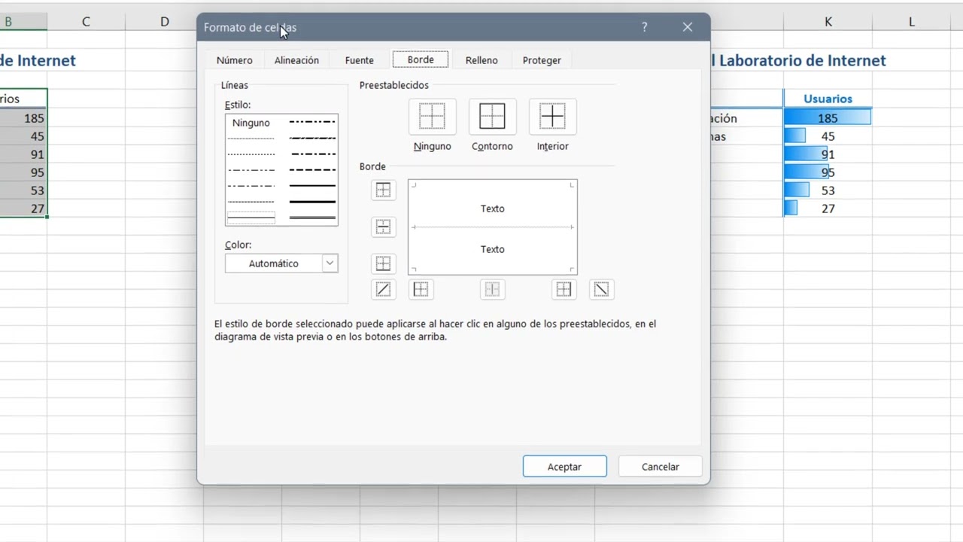Viewport: 963px width, 542px height.
Task: Switch to the Relleno tab
Action: pyautogui.click(x=481, y=60)
